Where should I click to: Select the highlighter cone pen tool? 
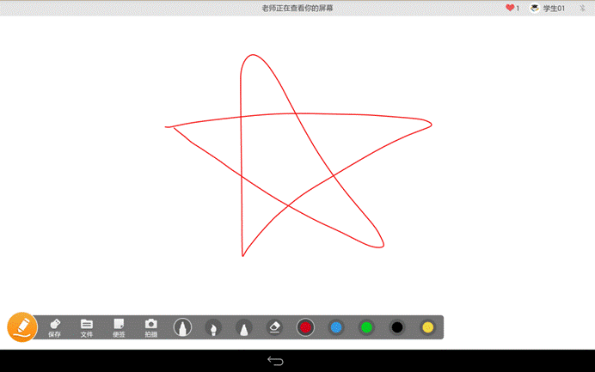point(244,327)
